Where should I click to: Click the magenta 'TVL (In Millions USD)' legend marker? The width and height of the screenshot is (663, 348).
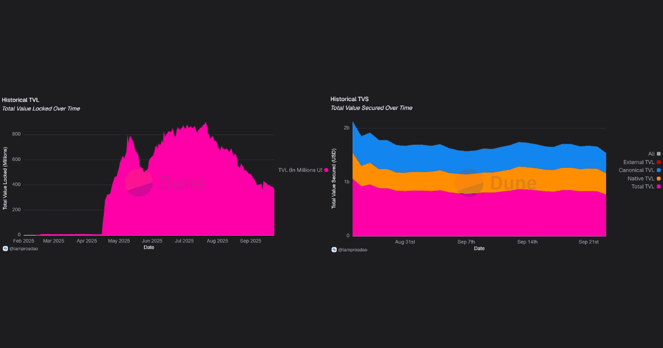(327, 170)
